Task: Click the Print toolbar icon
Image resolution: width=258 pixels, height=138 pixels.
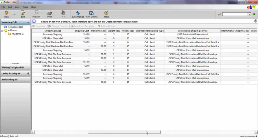Action: coord(50,14)
